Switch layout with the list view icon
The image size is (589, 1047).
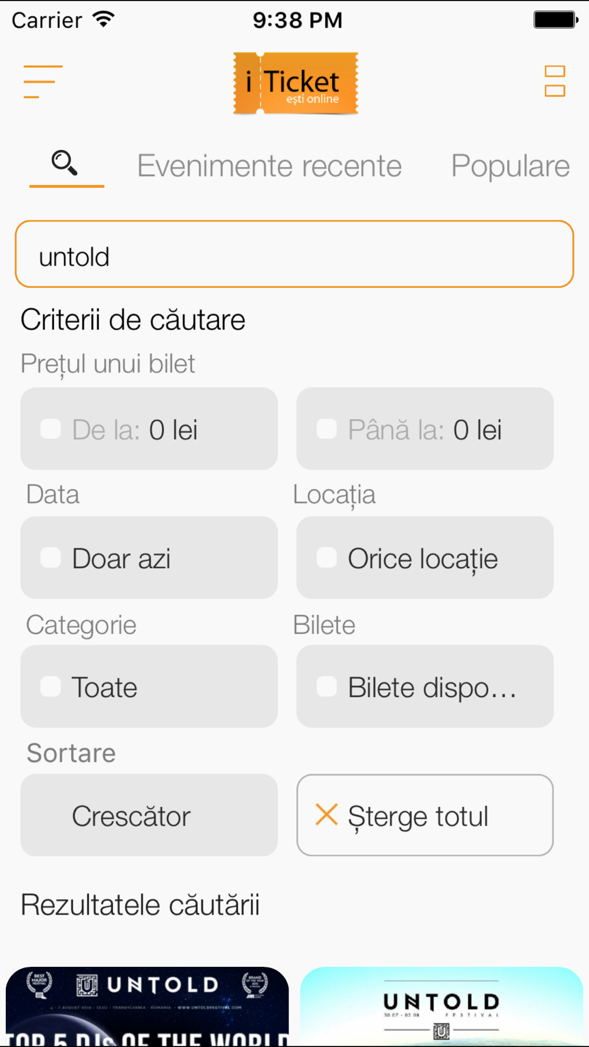(x=555, y=81)
